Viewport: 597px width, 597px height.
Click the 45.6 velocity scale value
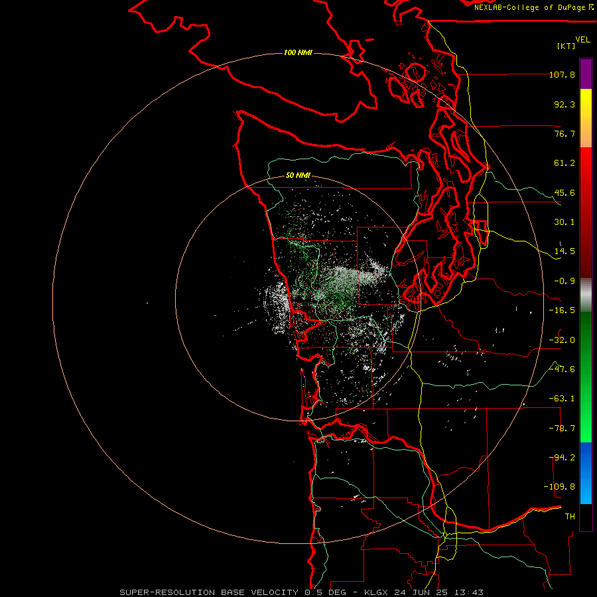pyautogui.click(x=564, y=192)
